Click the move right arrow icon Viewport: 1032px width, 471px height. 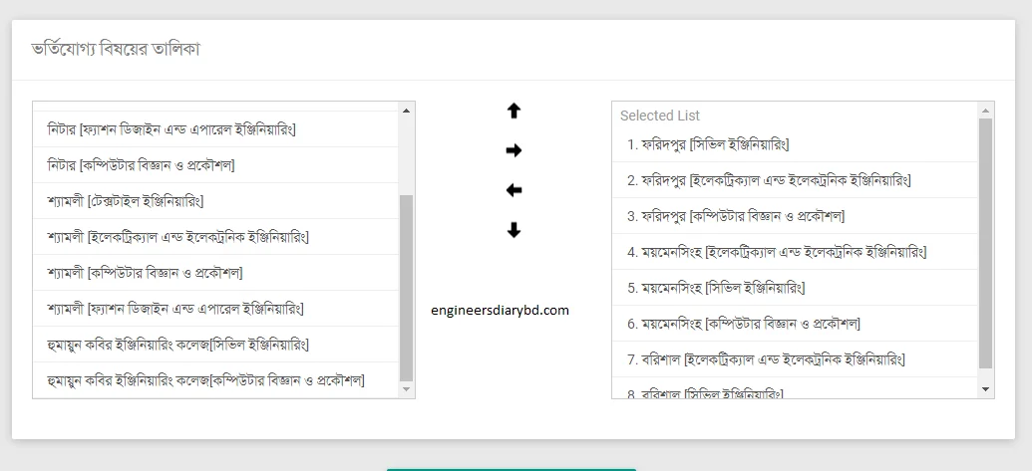click(514, 150)
